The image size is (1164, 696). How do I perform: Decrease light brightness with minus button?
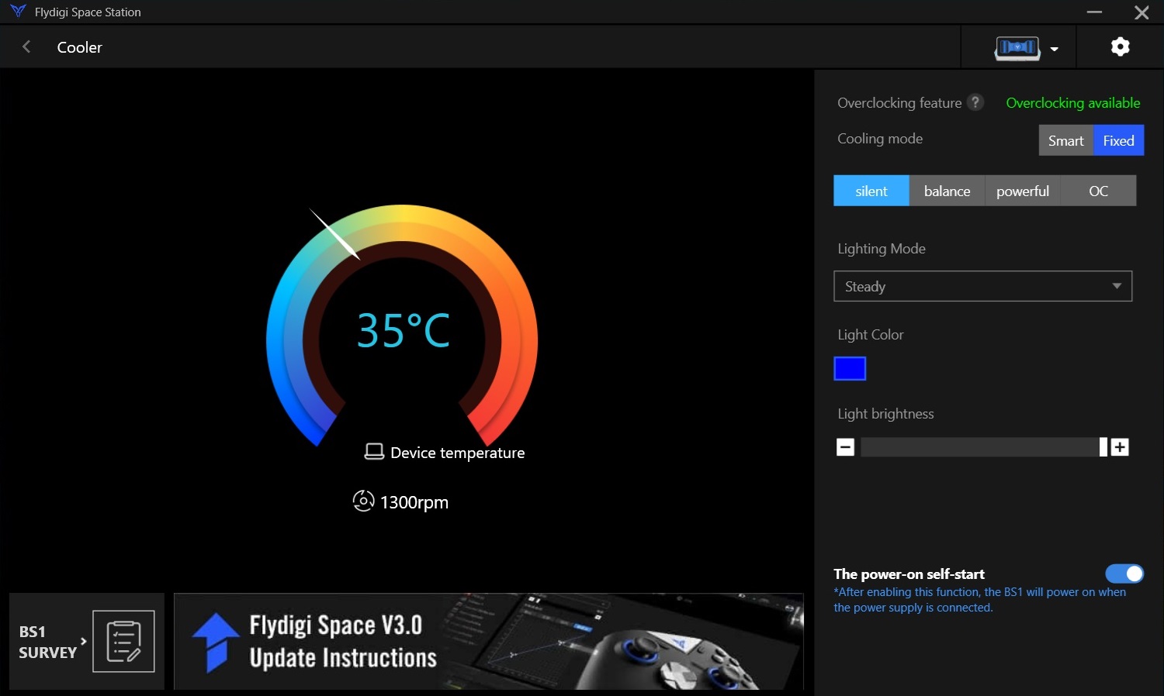point(846,447)
